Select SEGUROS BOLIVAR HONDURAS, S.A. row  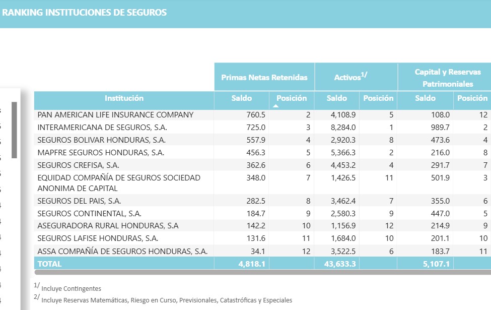pos(262,140)
